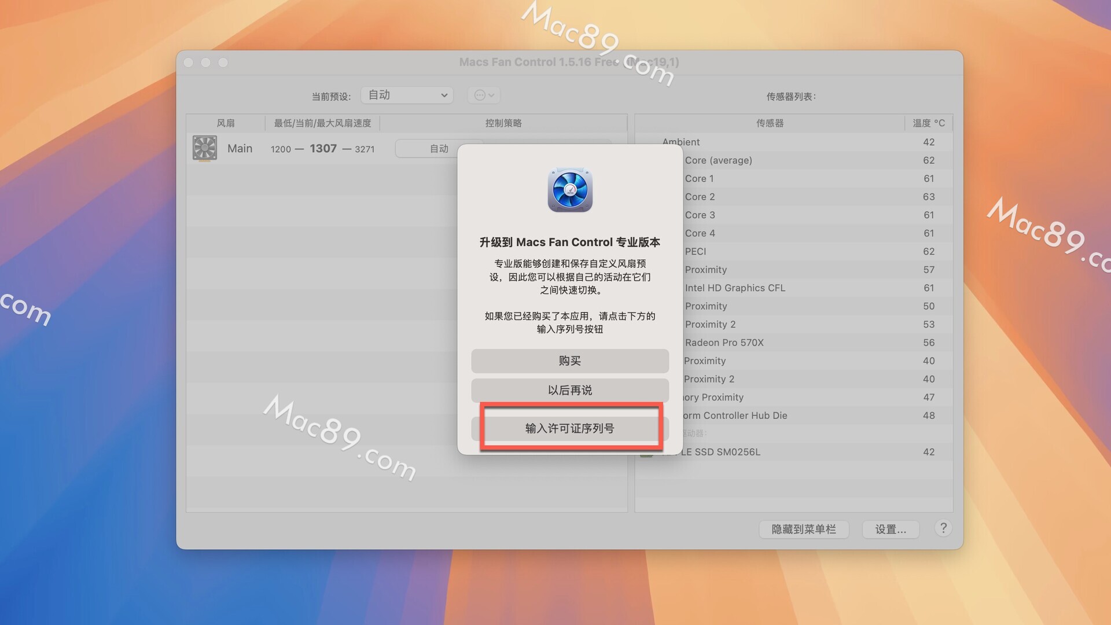Open 设置... preferences button
1111x625 pixels.
pyautogui.click(x=891, y=529)
